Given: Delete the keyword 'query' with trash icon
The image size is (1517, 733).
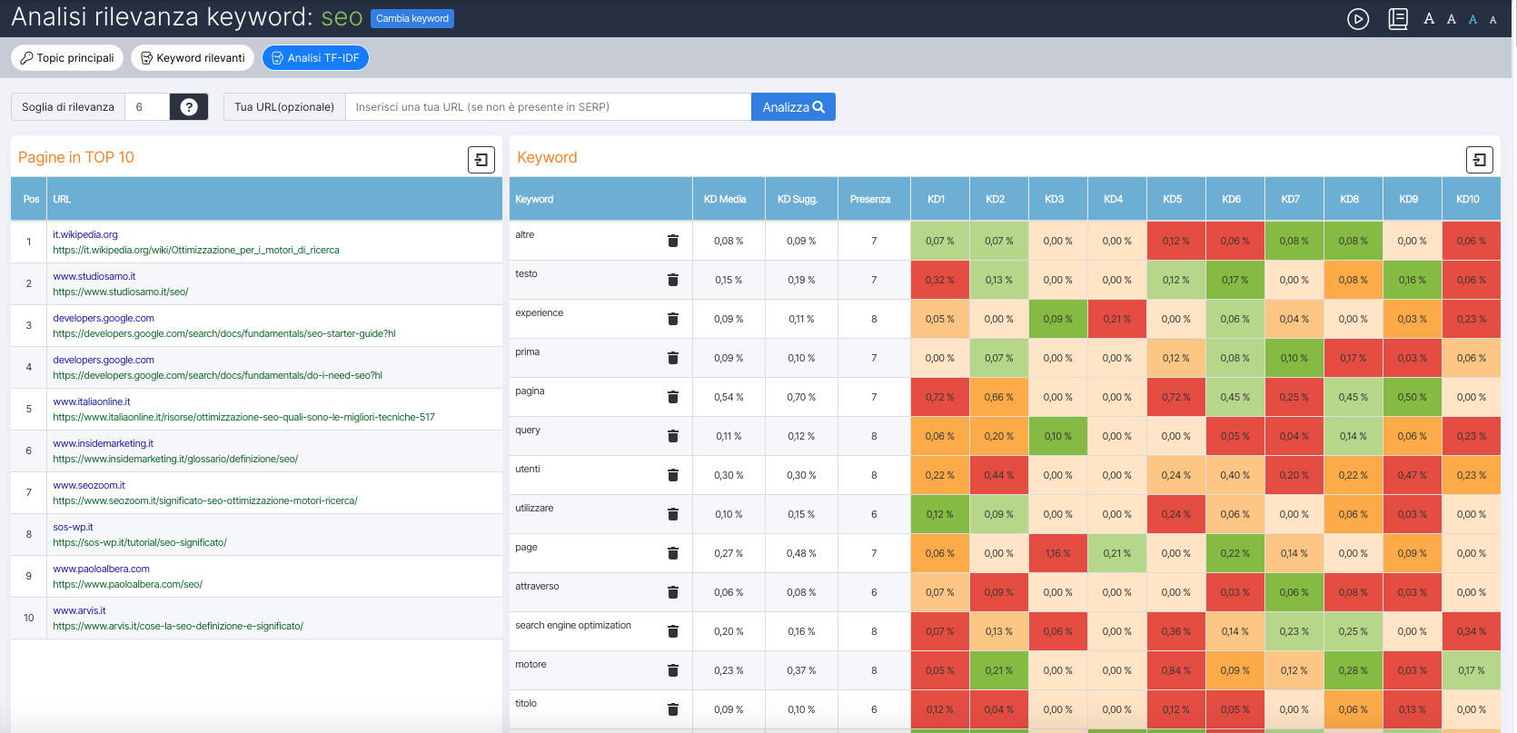Looking at the screenshot, I should point(673,436).
